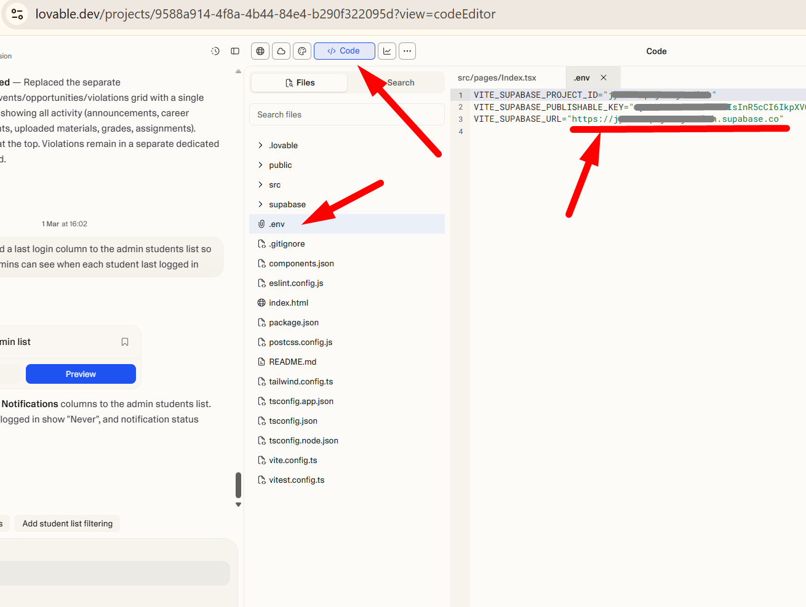Click the cloud sync icon
The width and height of the screenshot is (806, 607).
[281, 51]
